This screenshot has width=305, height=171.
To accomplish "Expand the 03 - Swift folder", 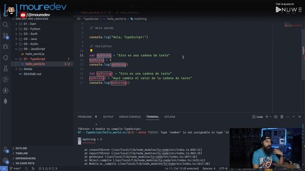I will [x=42, y=34].
